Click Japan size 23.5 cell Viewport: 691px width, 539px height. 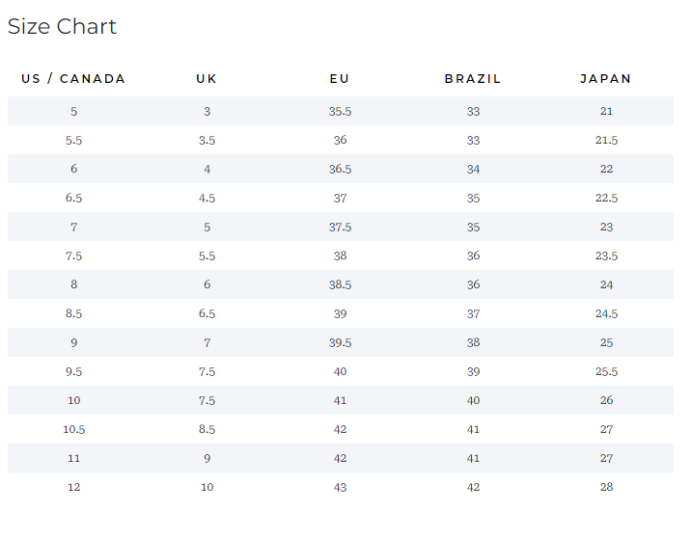[606, 256]
